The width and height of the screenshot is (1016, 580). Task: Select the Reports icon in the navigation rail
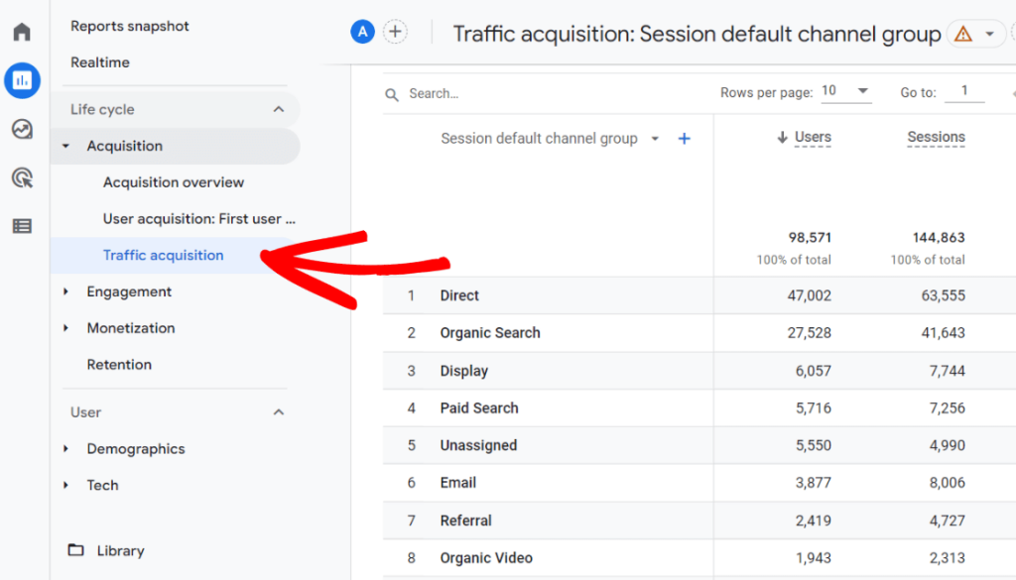[22, 80]
